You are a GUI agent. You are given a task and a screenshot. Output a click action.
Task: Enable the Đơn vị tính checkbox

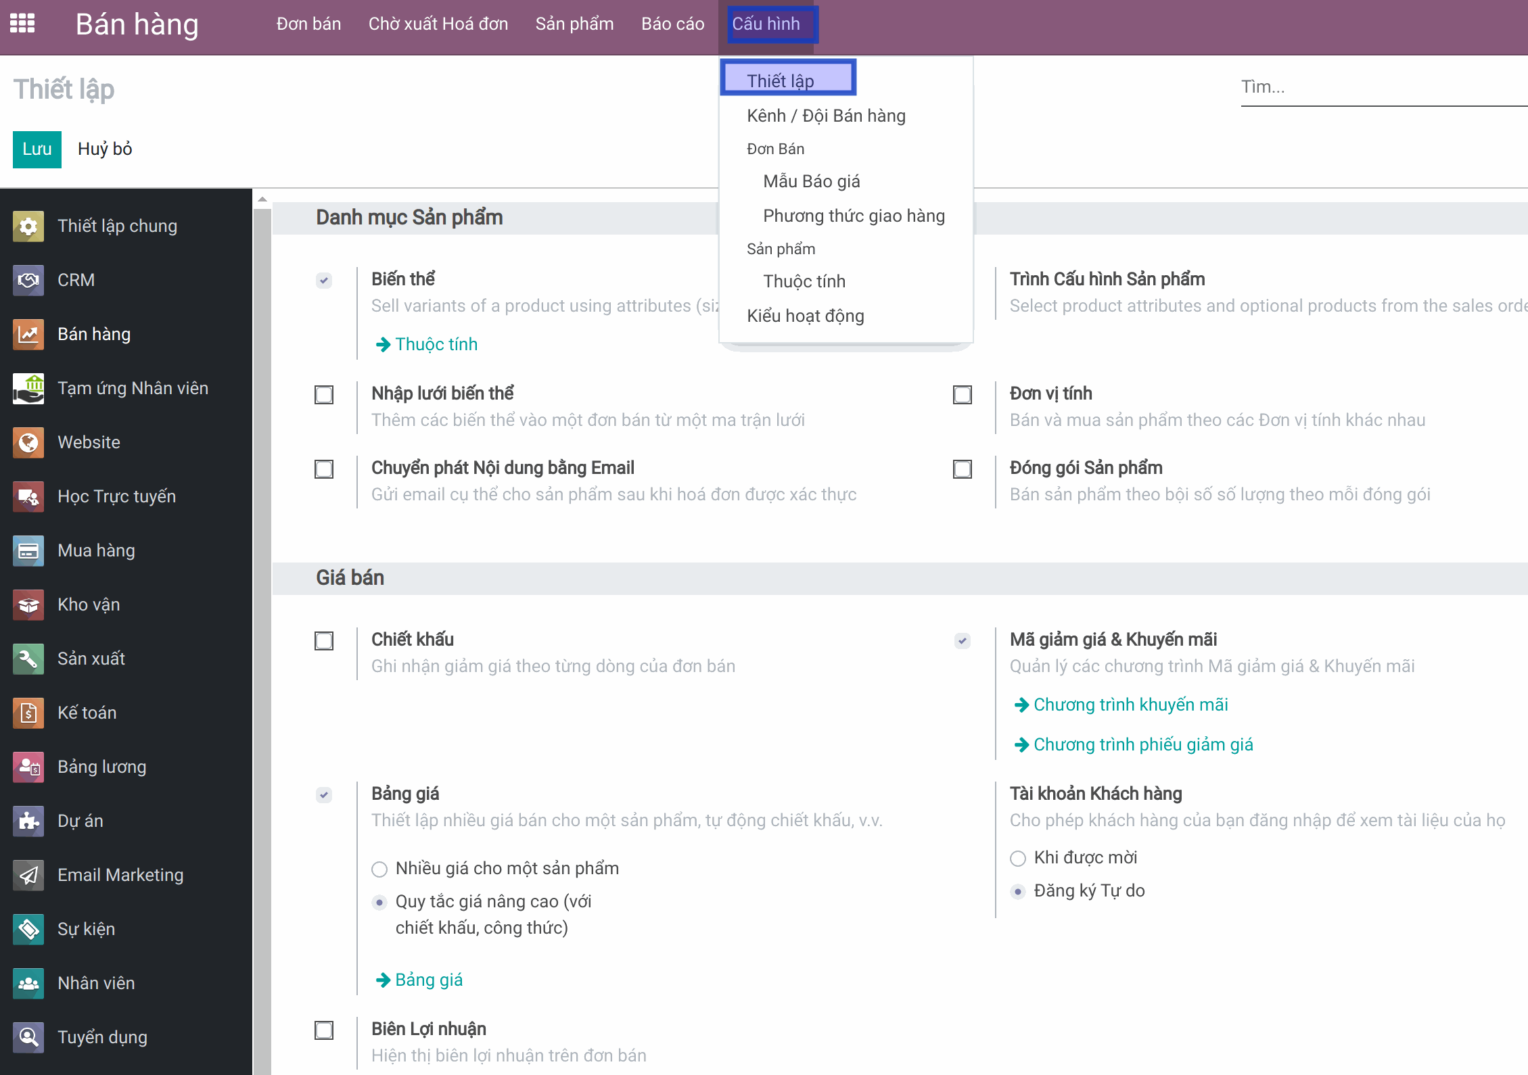point(962,394)
